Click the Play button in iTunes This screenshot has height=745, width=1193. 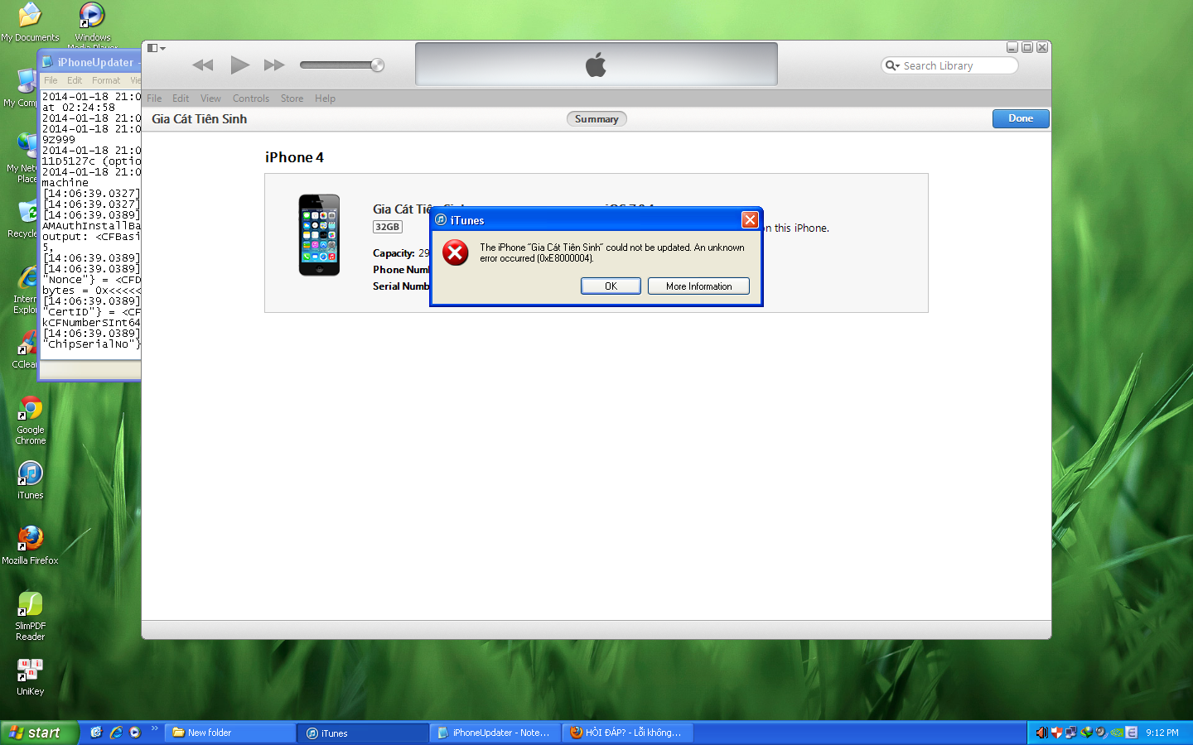239,65
